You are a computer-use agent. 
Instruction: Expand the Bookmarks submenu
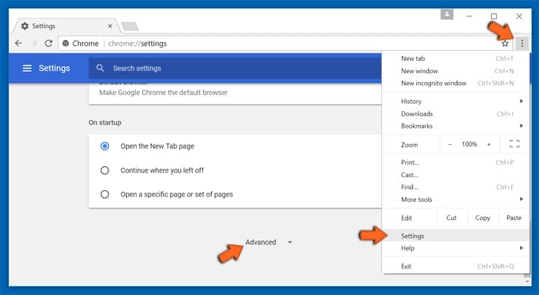(x=521, y=126)
